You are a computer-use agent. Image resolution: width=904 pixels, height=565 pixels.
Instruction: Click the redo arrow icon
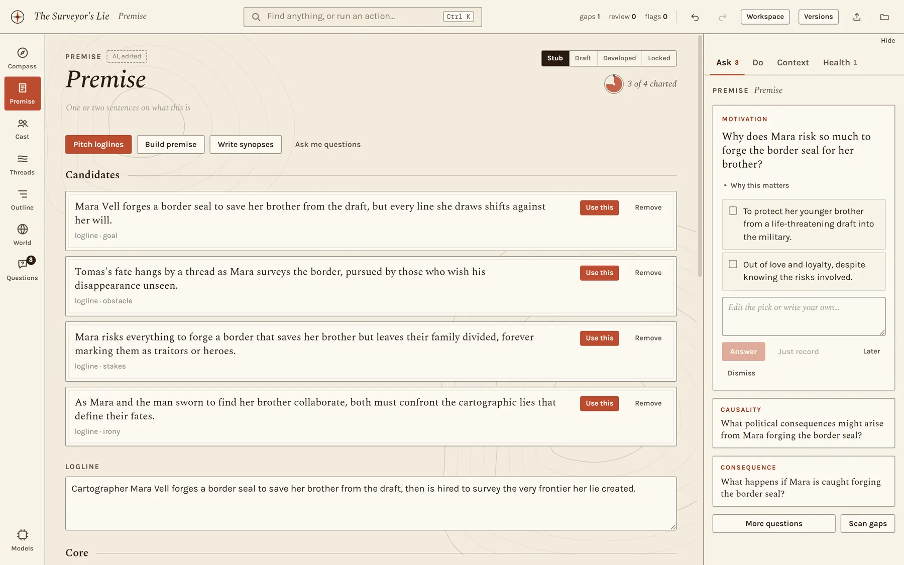point(722,17)
